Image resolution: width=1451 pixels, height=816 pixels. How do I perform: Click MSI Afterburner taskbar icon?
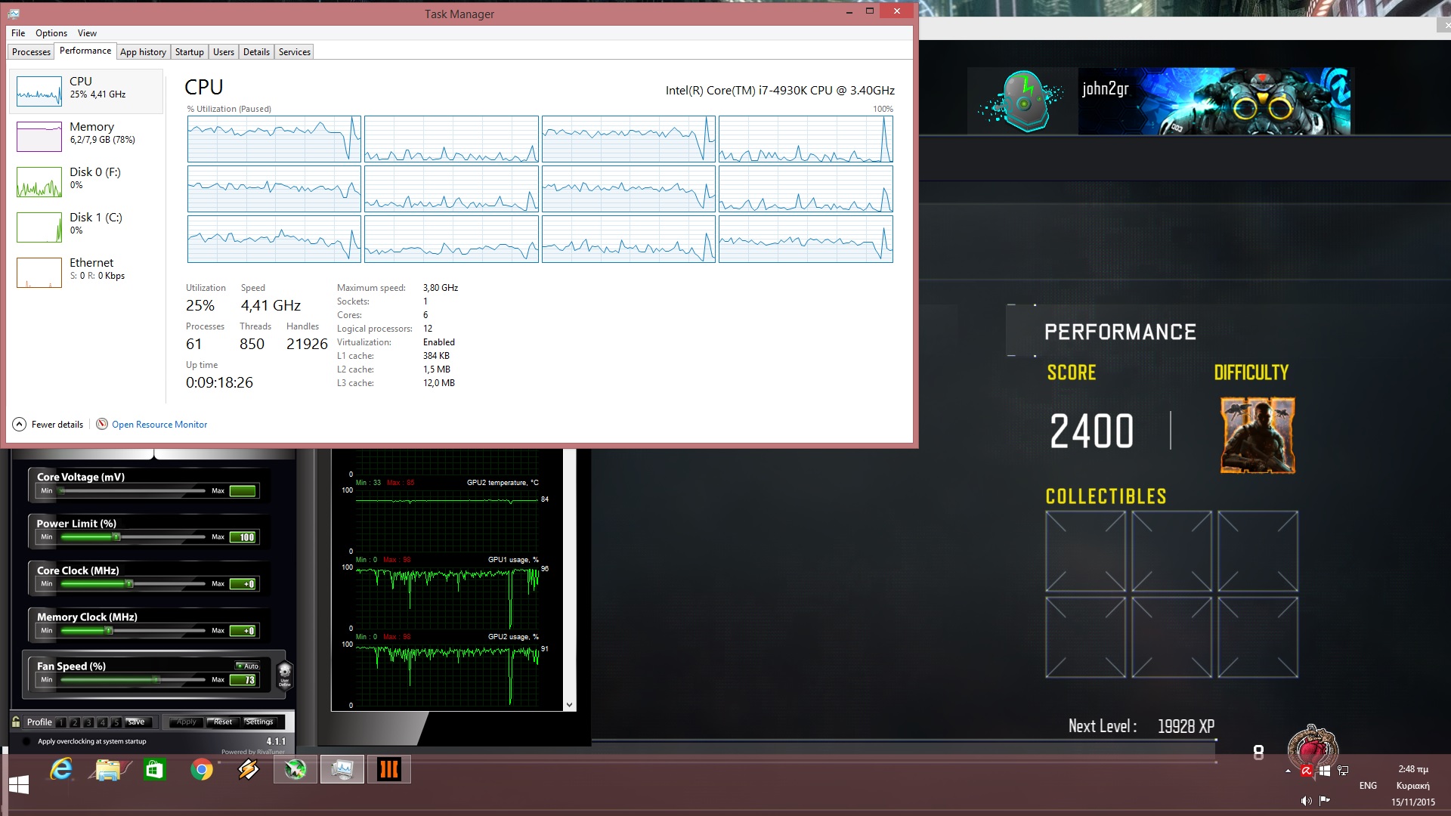coord(295,769)
